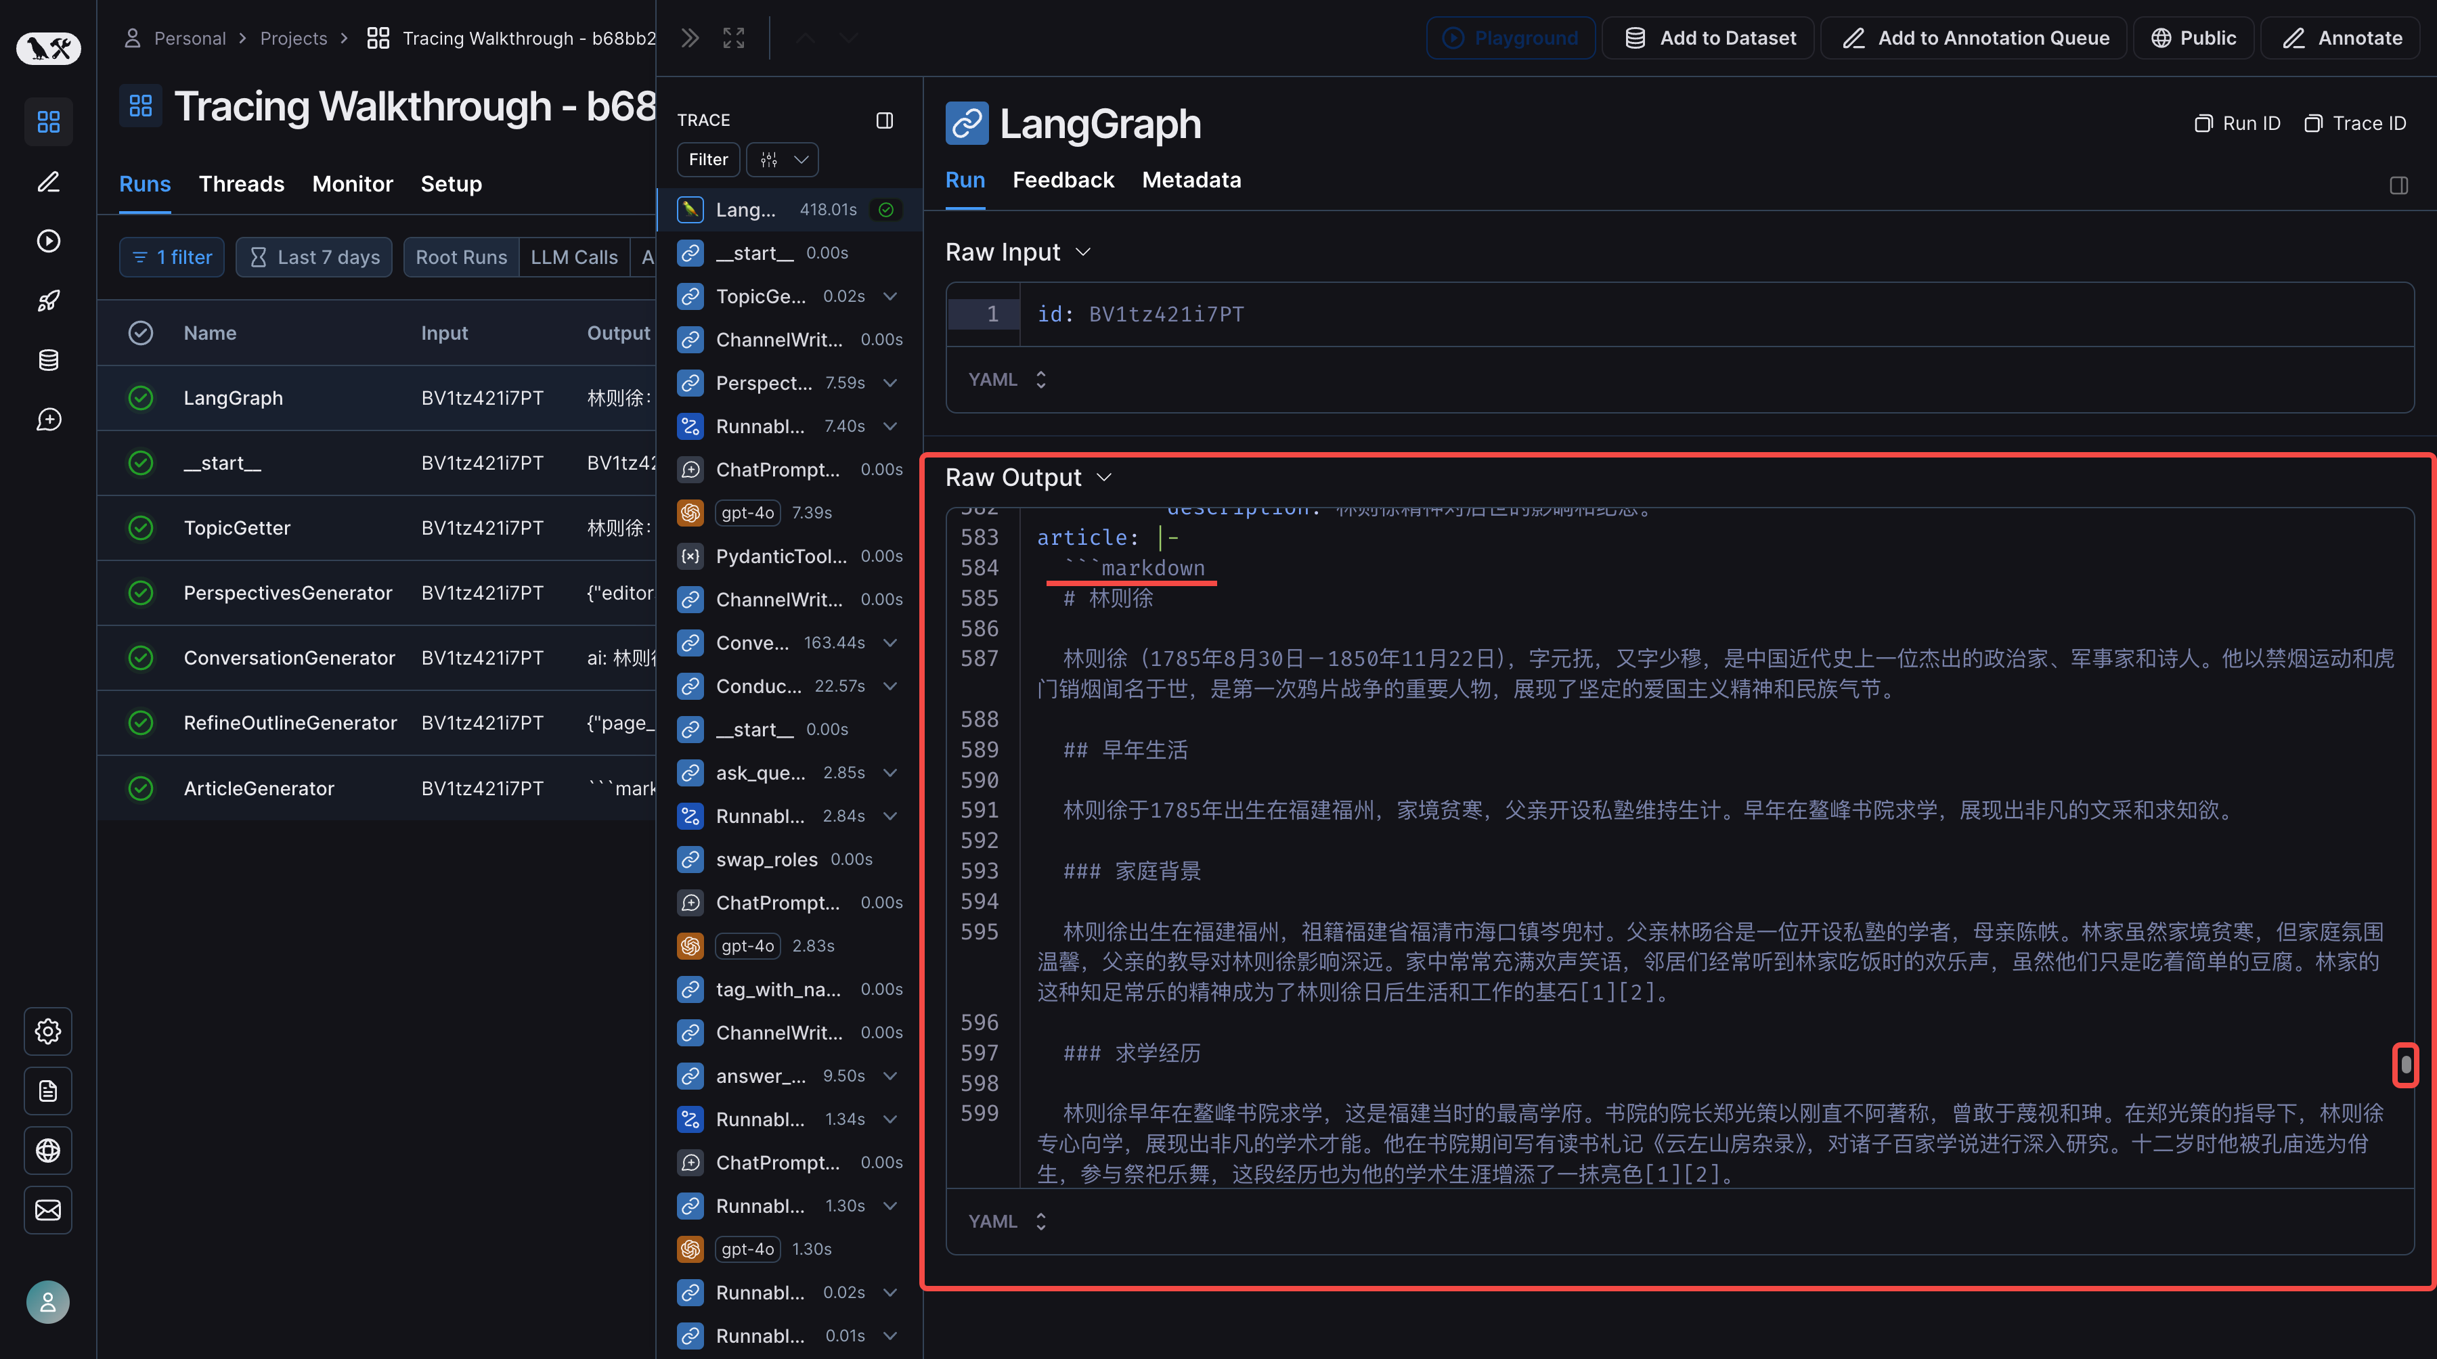Expand the TopicGe... trace node chevron
The height and width of the screenshot is (1359, 2437).
click(x=890, y=296)
